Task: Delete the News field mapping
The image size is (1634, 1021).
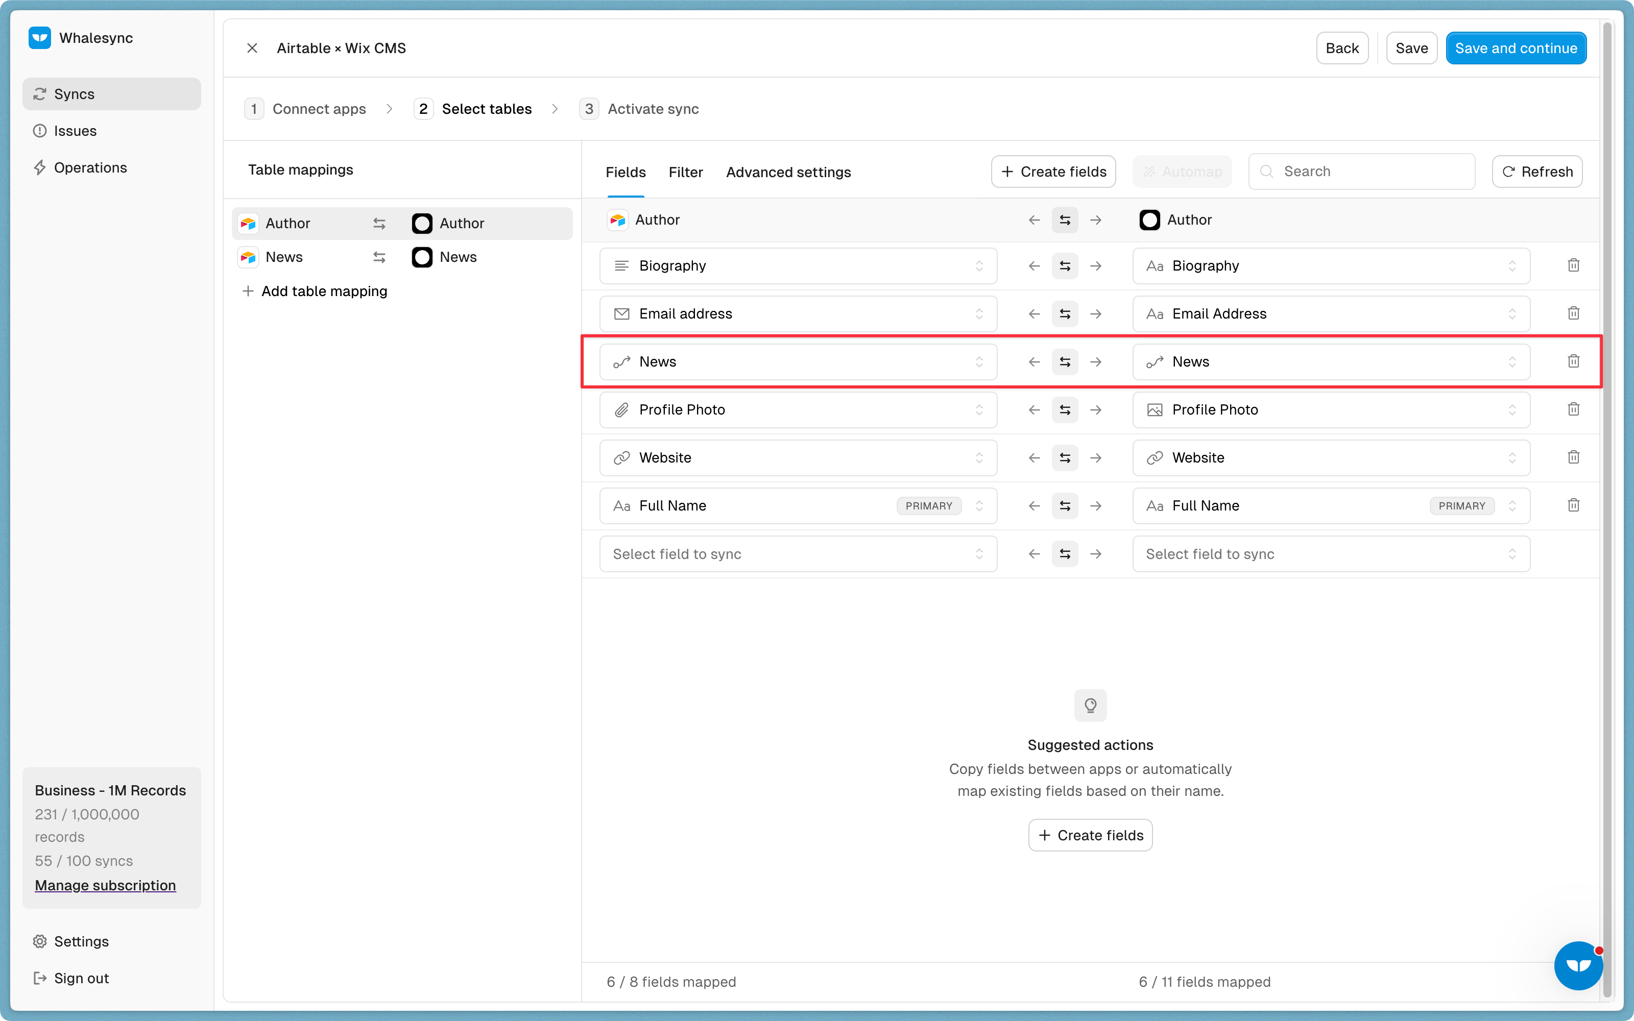Action: click(1573, 361)
